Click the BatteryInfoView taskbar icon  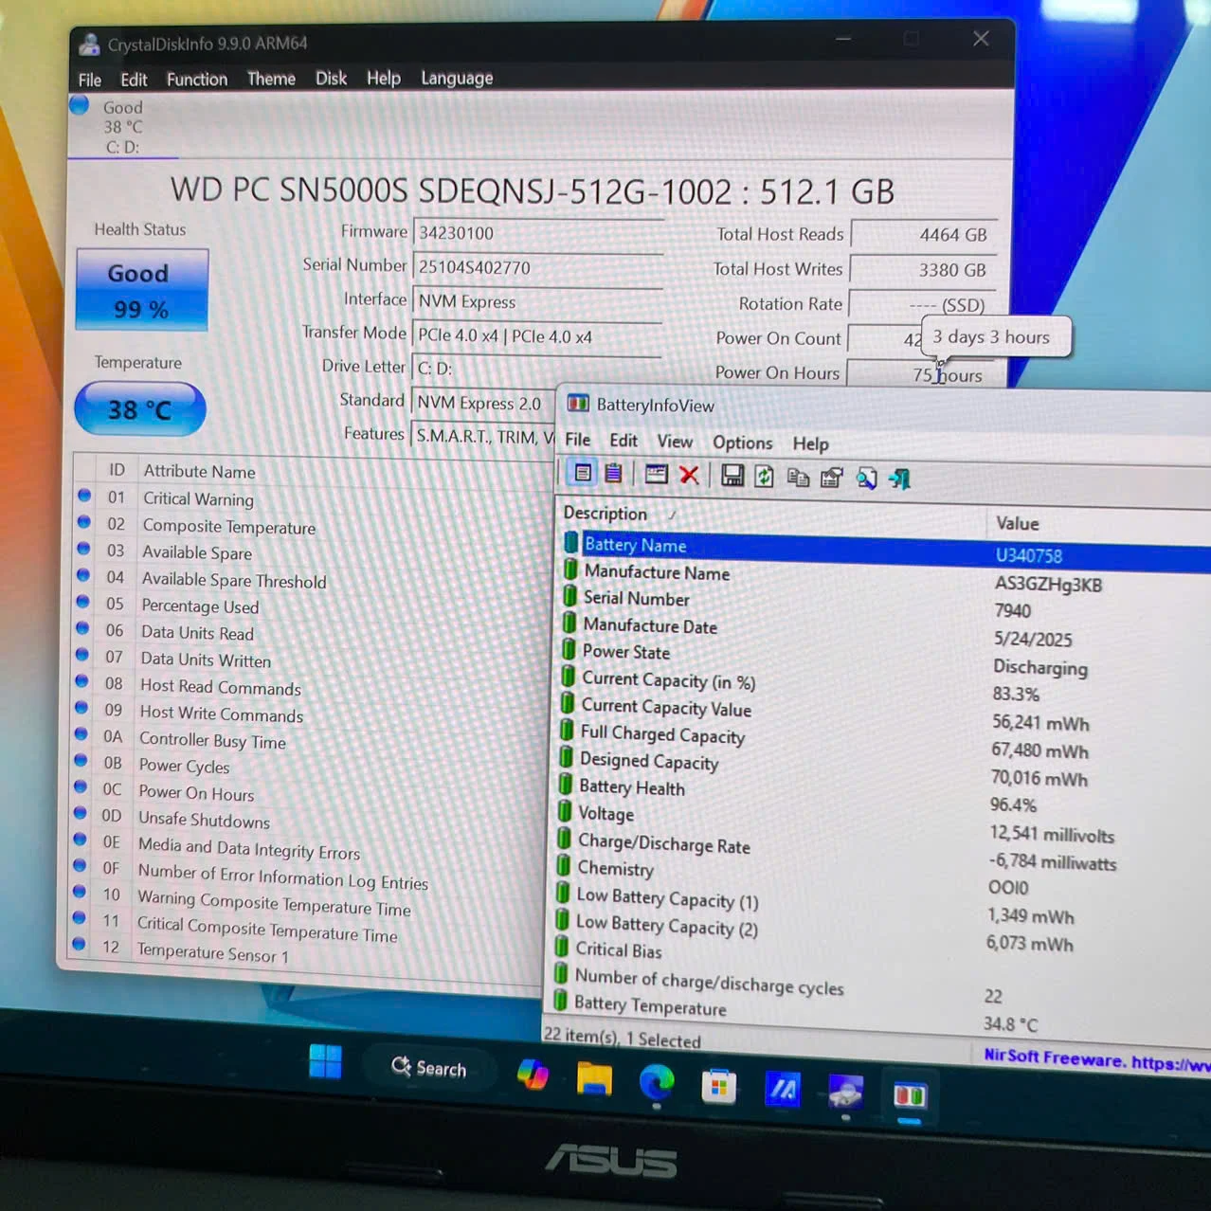tap(909, 1096)
